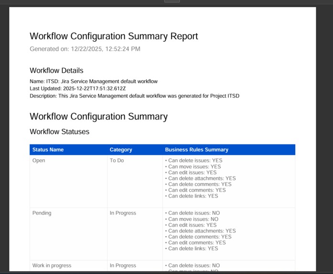
Task: Click 'Can delete issues: YES' in Open row
Action: point(194,161)
